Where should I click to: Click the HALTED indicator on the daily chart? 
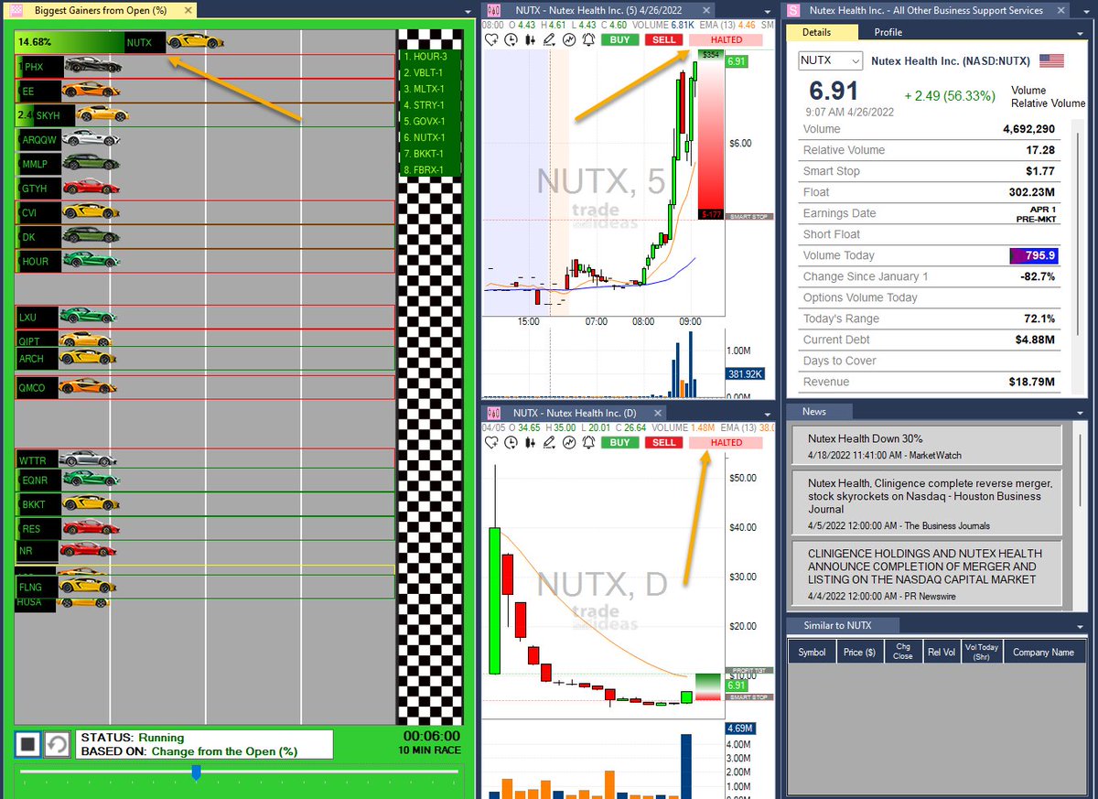point(727,443)
